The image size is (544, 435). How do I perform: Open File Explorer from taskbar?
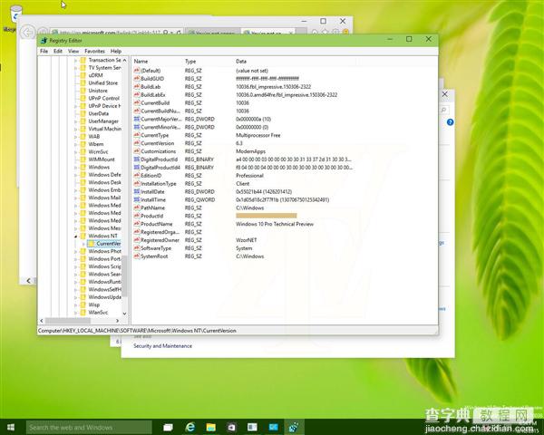[210, 428]
